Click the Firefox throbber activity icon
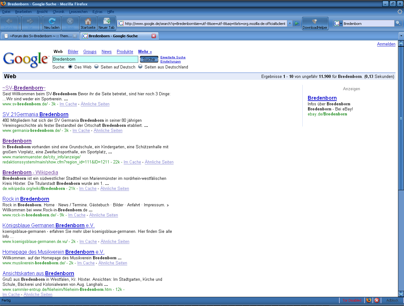The height and width of the screenshot is (306, 404). (x=400, y=12)
